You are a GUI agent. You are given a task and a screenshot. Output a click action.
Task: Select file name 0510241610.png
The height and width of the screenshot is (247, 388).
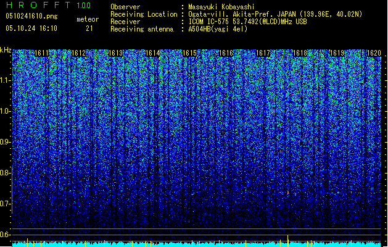pos(31,16)
